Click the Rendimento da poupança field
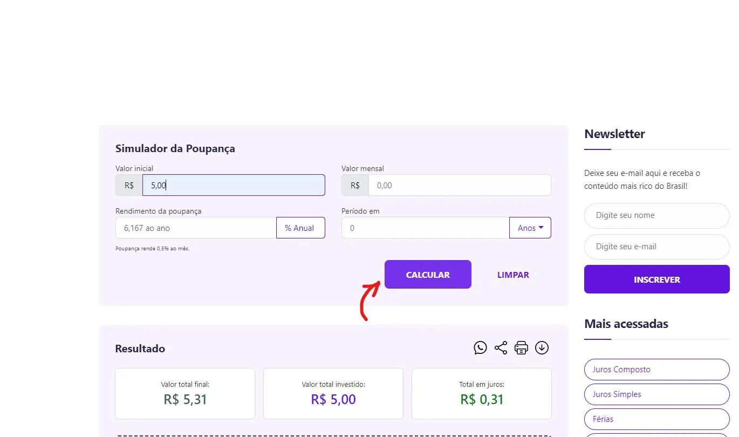 (x=196, y=228)
